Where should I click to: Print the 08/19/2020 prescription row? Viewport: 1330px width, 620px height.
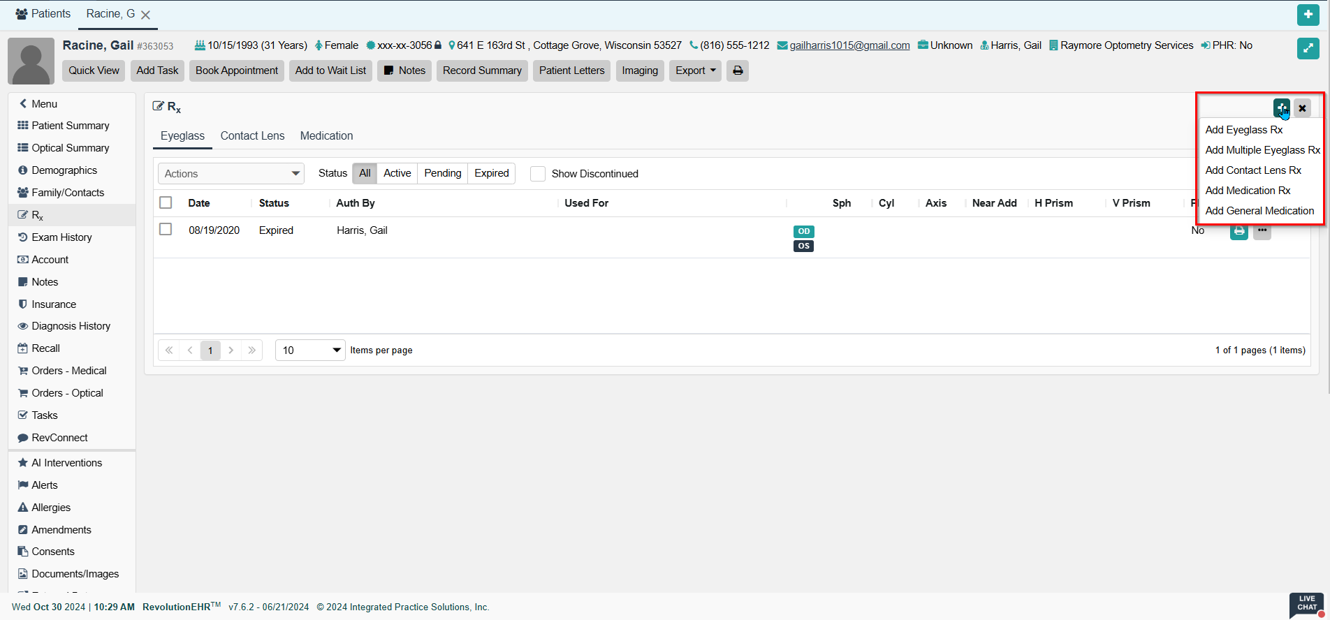(x=1238, y=231)
